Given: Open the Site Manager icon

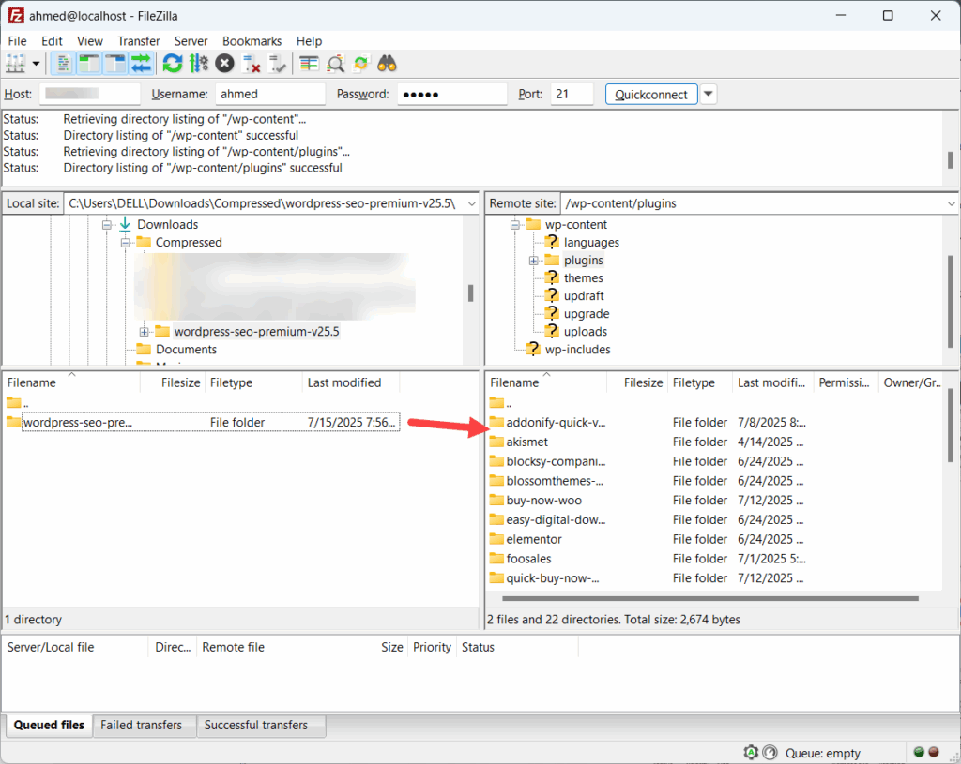Looking at the screenshot, I should [15, 64].
